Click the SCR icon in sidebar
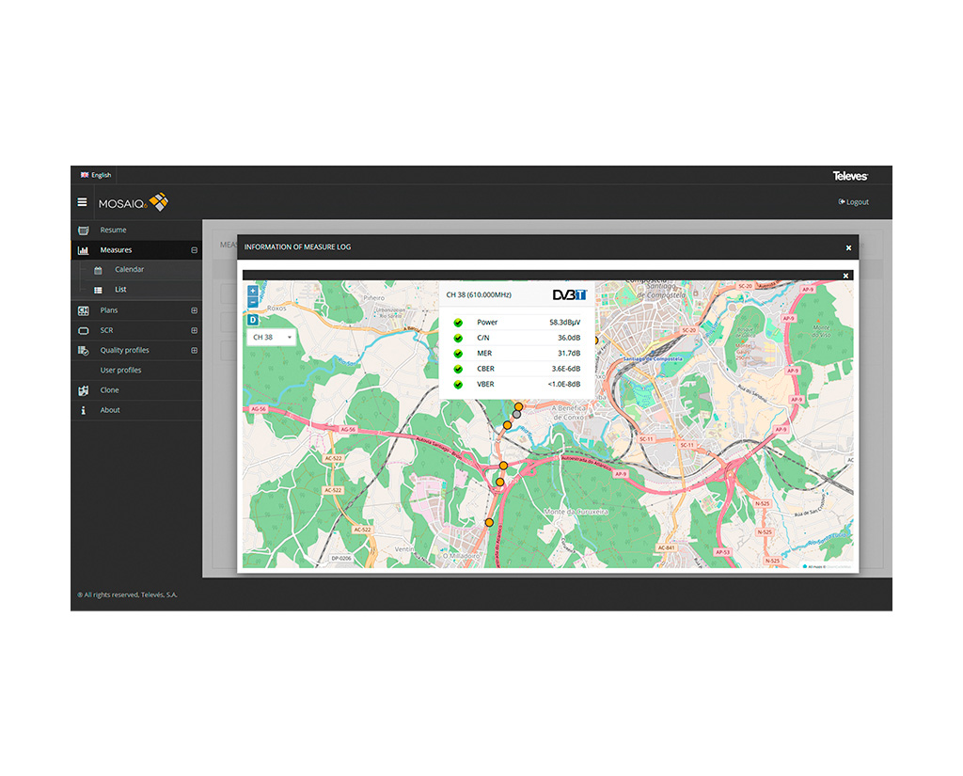 tap(84, 330)
